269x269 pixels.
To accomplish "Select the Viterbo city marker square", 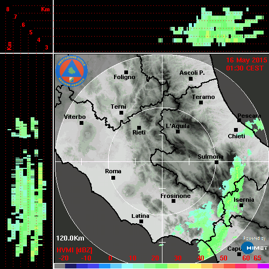I will 81,123.
